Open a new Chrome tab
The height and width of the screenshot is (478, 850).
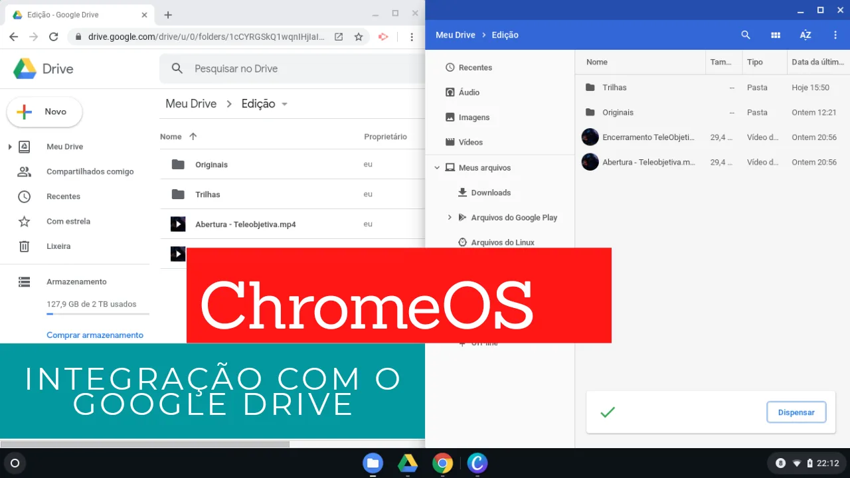point(168,15)
